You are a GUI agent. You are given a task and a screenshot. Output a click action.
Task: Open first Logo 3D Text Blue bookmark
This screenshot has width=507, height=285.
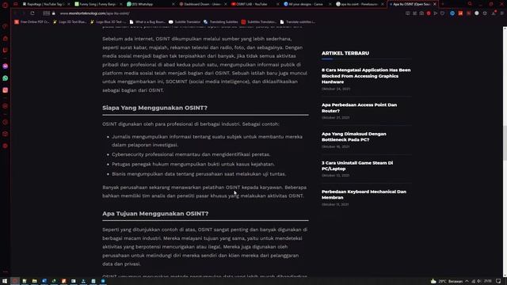pos(70,22)
